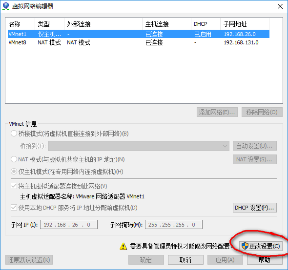Screen dimensions: 288x270
Task: Click the 自动设置(U)... button
Action: pyautogui.click(x=255, y=146)
